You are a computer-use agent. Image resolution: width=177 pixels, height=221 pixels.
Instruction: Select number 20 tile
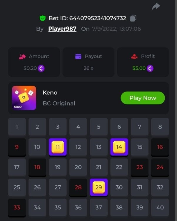(78, 167)
